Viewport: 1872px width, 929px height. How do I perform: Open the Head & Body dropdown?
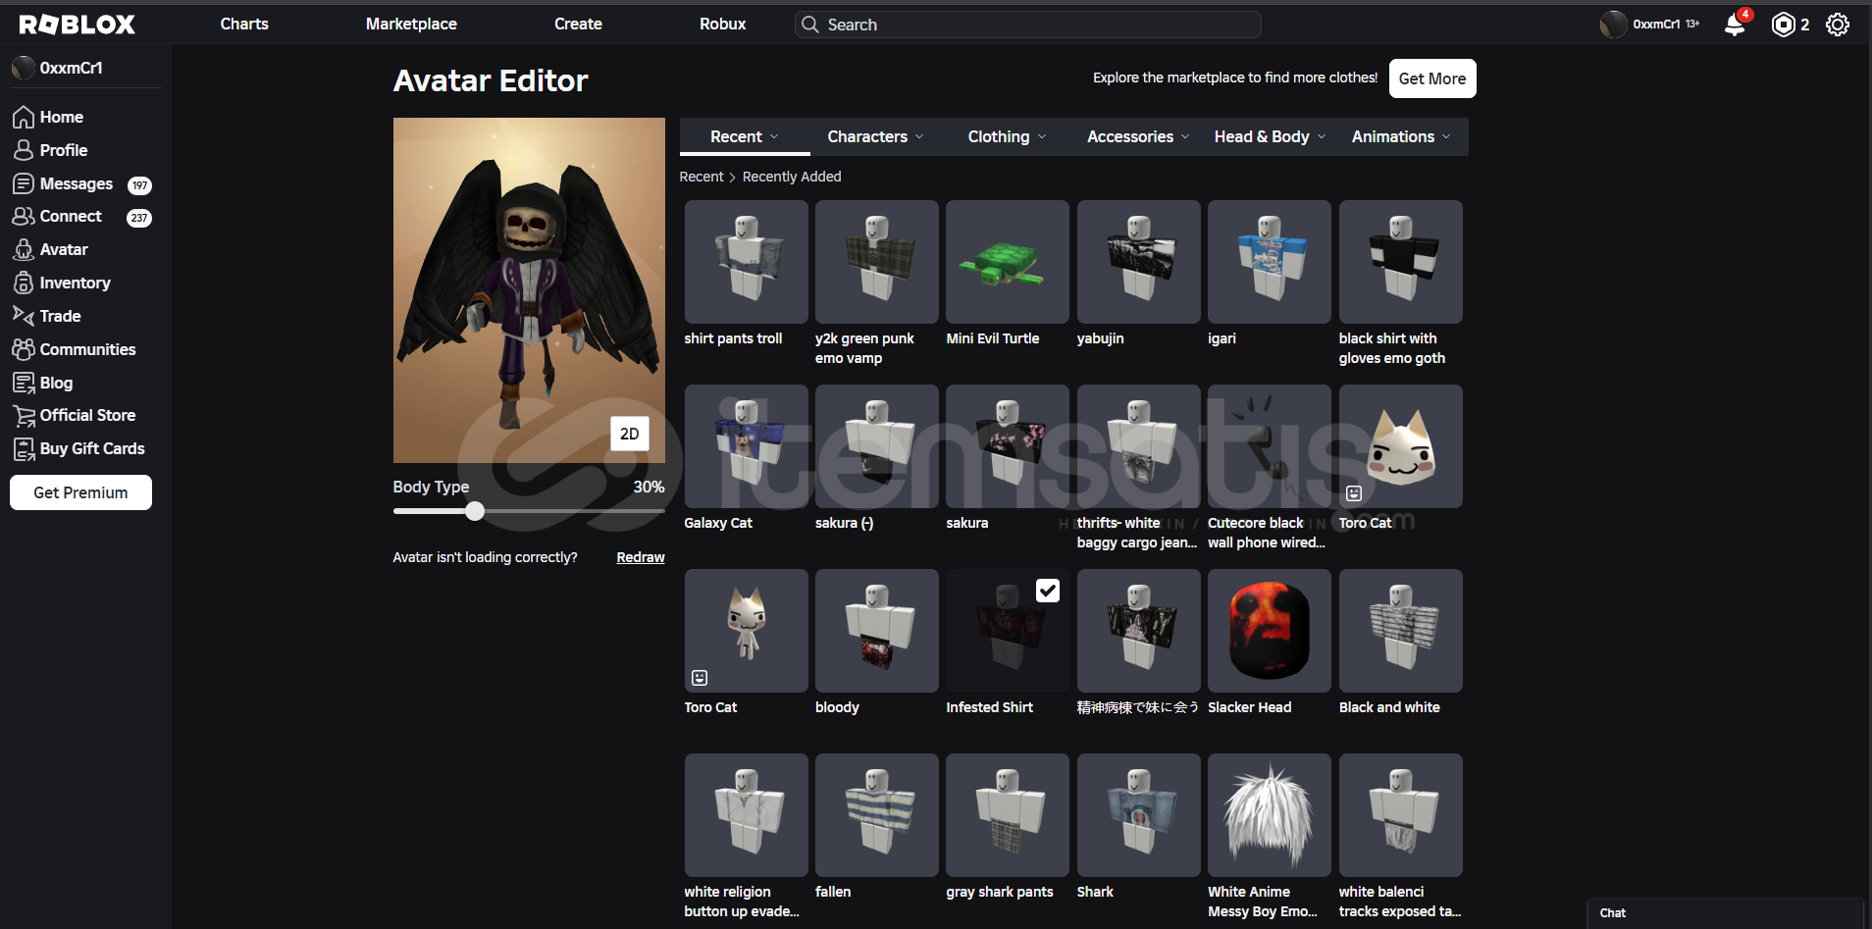click(1269, 137)
